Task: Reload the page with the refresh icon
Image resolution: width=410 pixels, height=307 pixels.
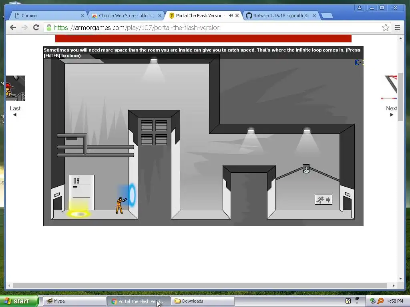Action: point(36,28)
